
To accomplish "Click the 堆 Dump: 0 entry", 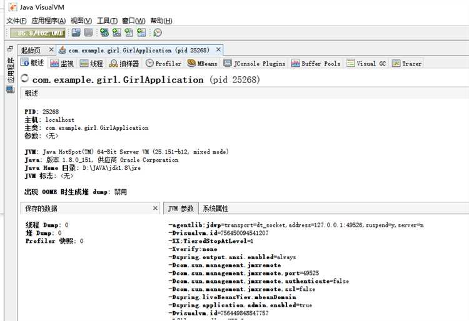I will point(44,233).
